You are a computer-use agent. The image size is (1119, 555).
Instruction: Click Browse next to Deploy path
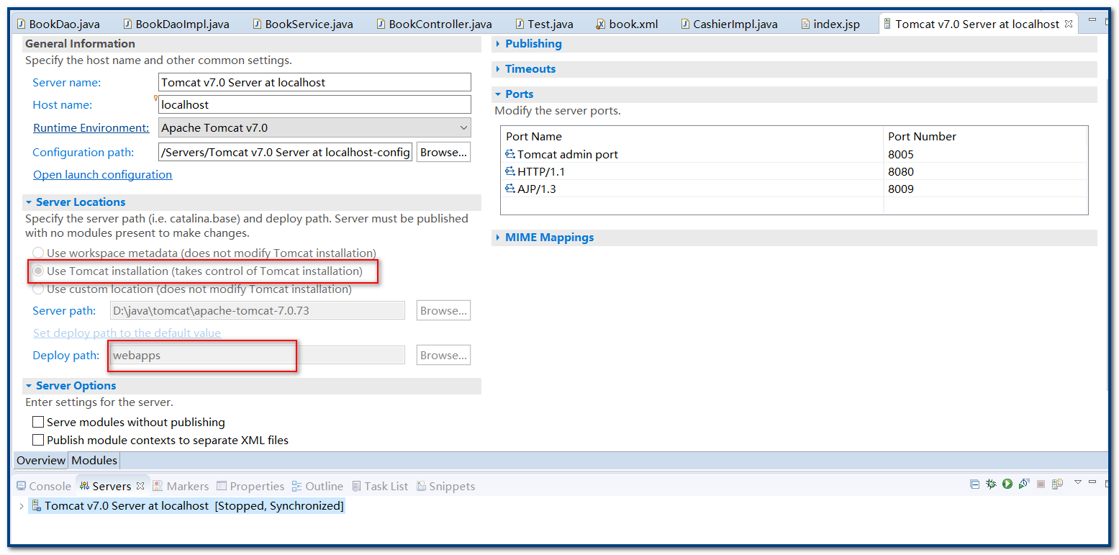click(443, 355)
